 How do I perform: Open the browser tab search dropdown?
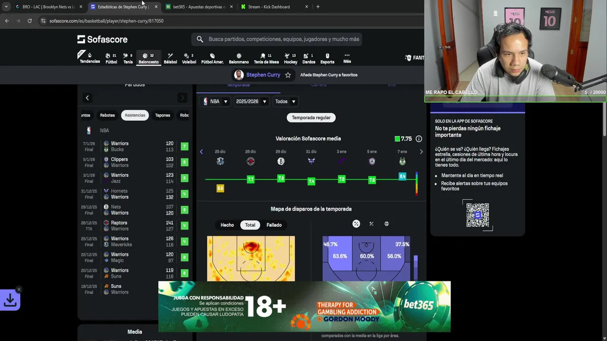6,7
